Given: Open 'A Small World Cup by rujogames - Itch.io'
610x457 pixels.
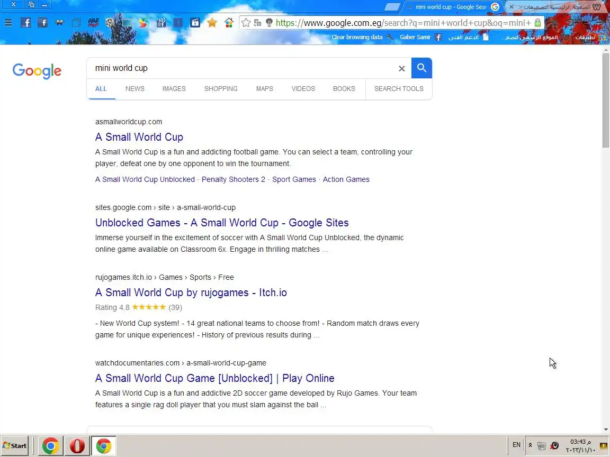Looking at the screenshot, I should tap(191, 293).
